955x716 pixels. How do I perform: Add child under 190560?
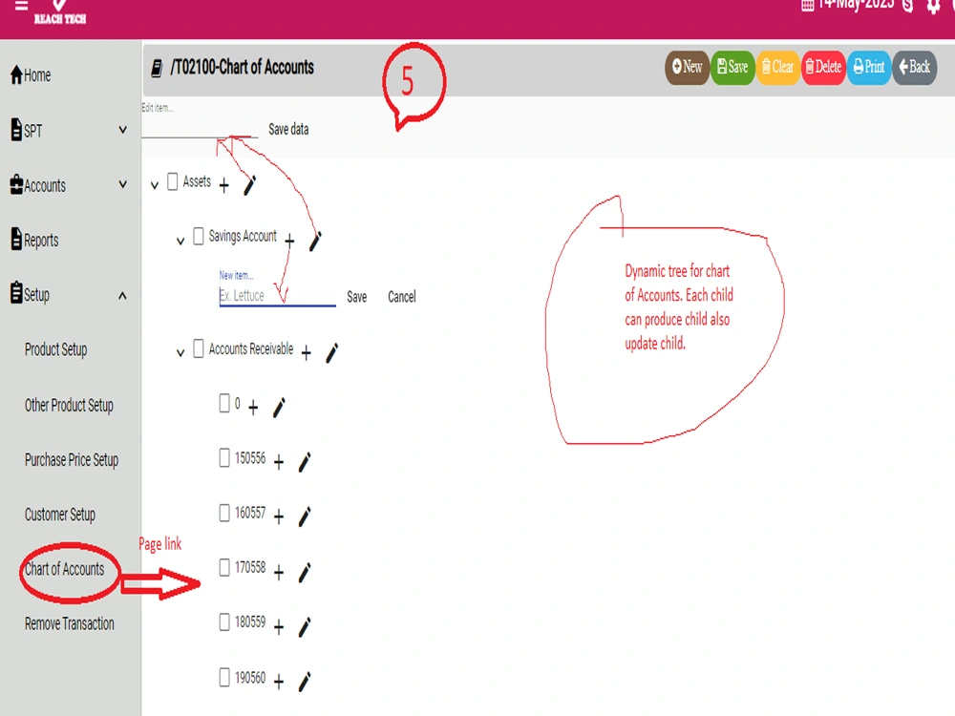coord(279,682)
